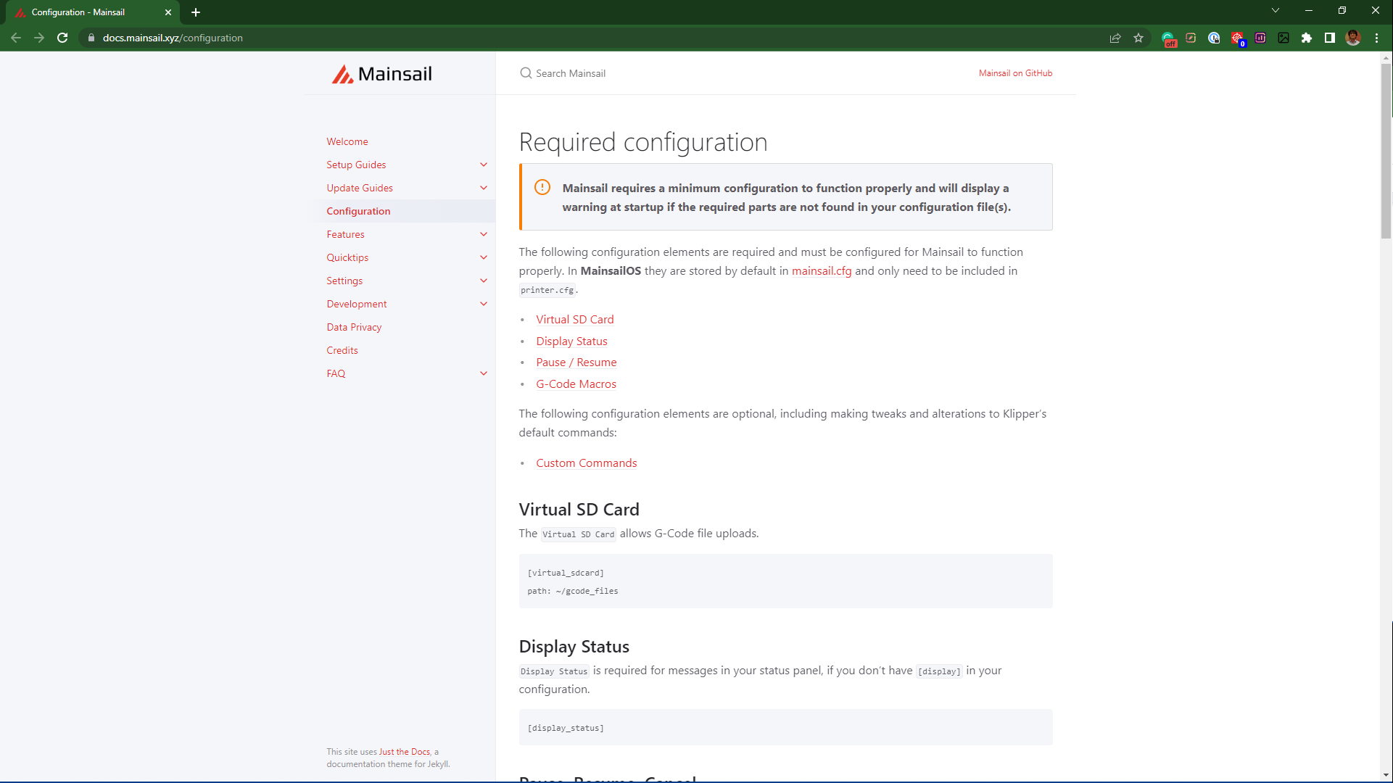View site security lock info
The height and width of the screenshot is (783, 1393).
[91, 38]
